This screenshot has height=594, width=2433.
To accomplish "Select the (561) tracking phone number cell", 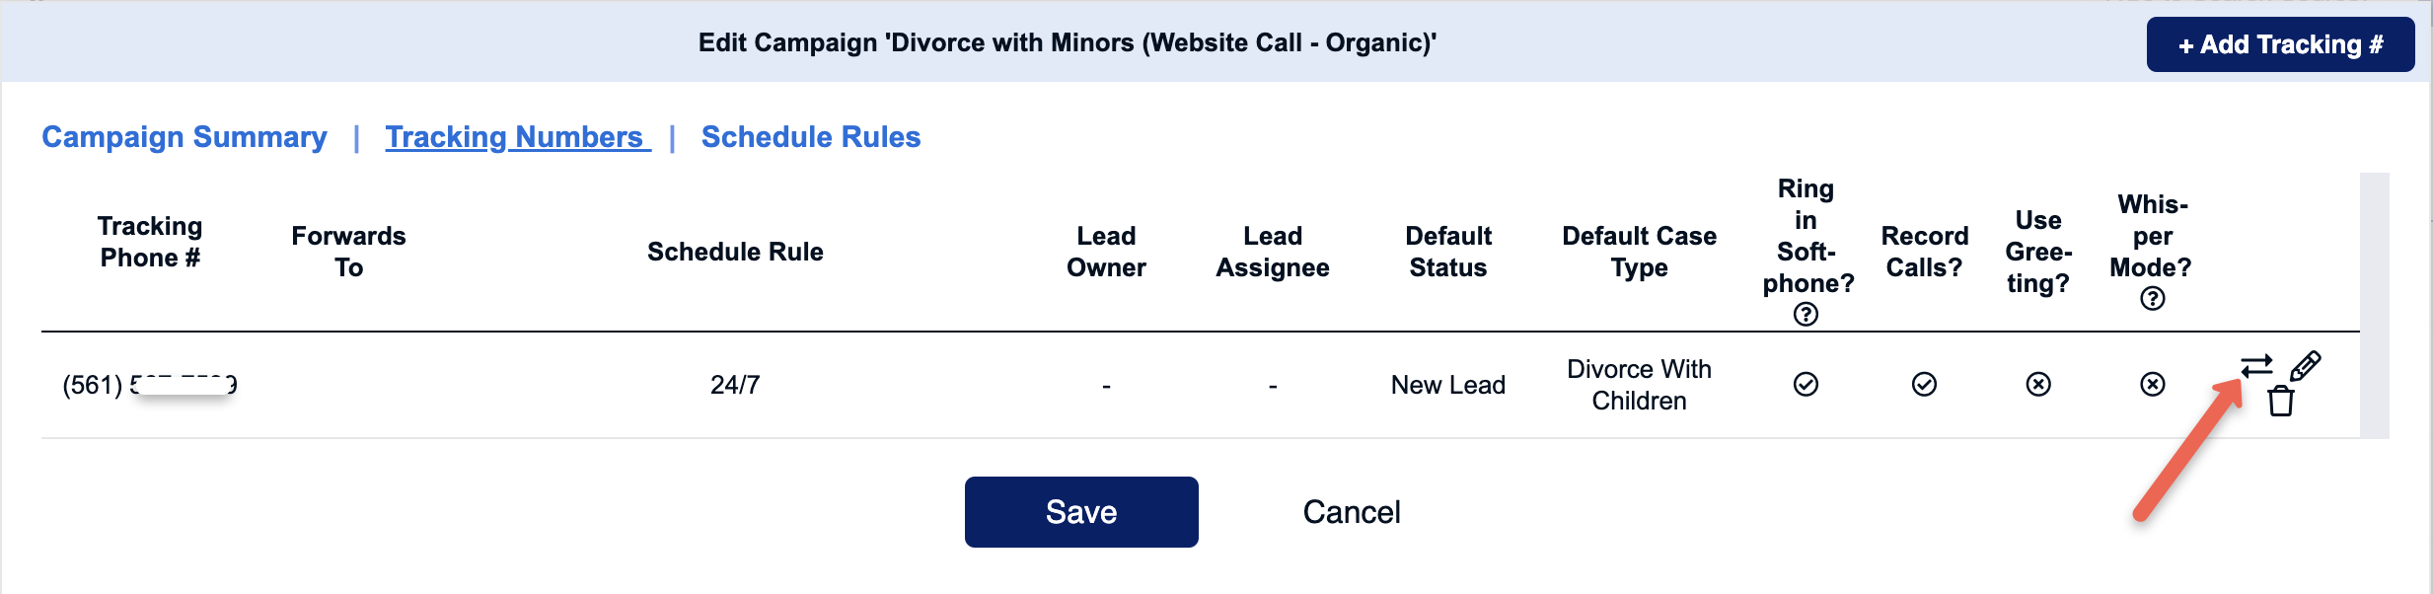I will [x=150, y=385].
